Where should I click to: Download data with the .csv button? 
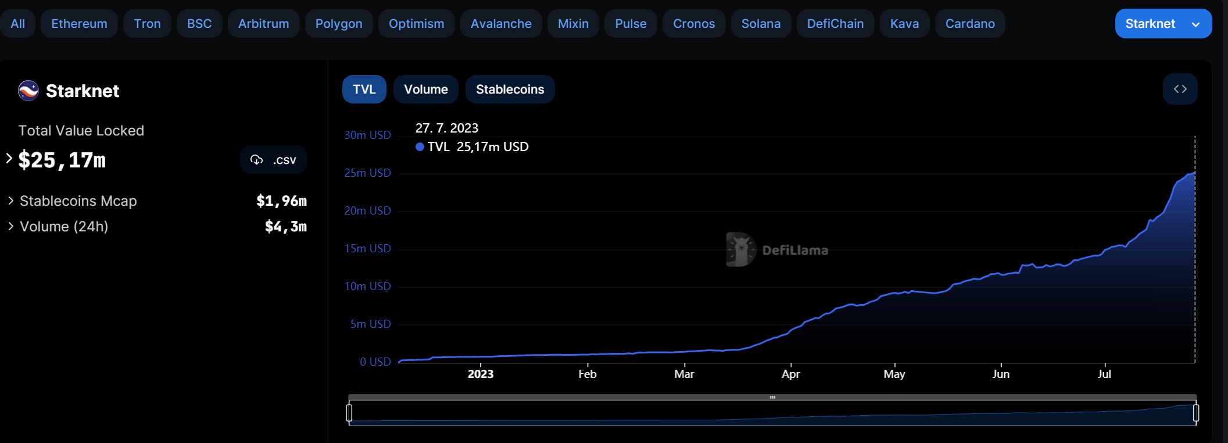pyautogui.click(x=273, y=160)
